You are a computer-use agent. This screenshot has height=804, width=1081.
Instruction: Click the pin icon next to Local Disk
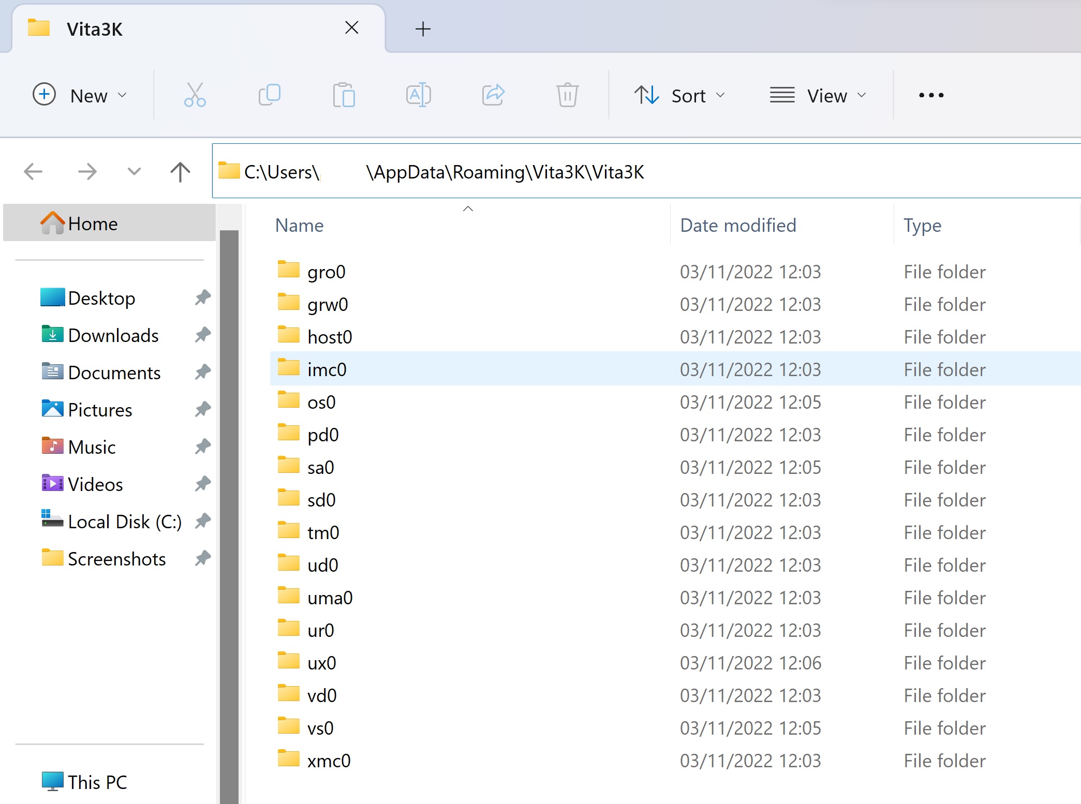(203, 521)
